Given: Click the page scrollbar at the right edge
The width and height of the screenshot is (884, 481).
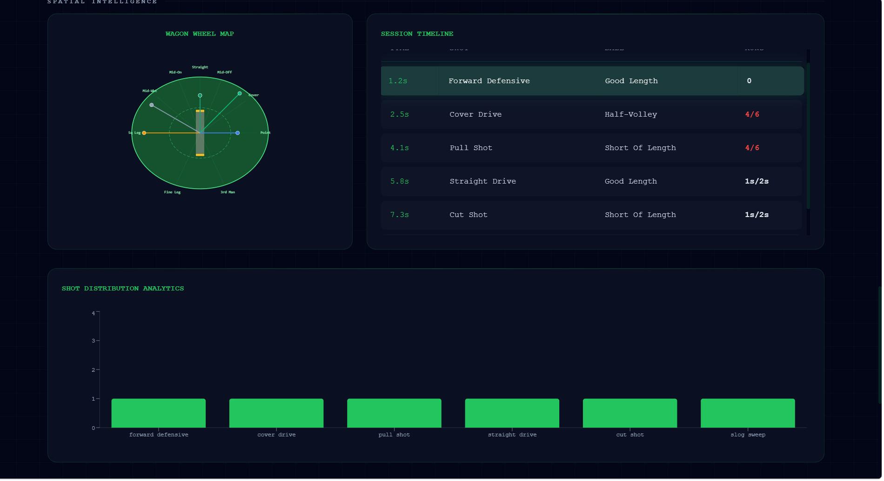Looking at the screenshot, I should point(880,345).
